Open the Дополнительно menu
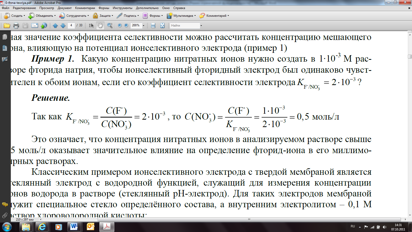Viewport: 412px width, 232px height. pyautogui.click(x=147, y=8)
